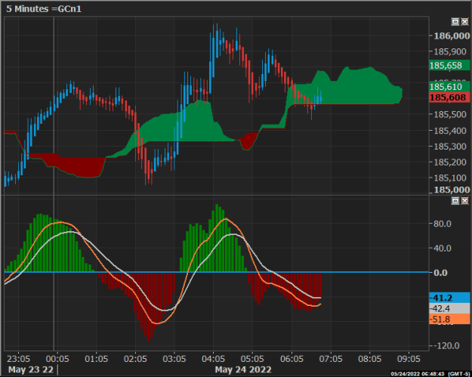This screenshot has height=377, width=472.
Task: Click the 185,300 price axis label
Action: 450,147
